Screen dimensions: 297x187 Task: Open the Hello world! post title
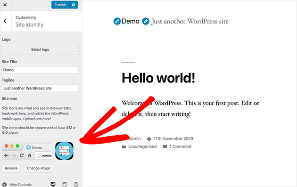158,78
